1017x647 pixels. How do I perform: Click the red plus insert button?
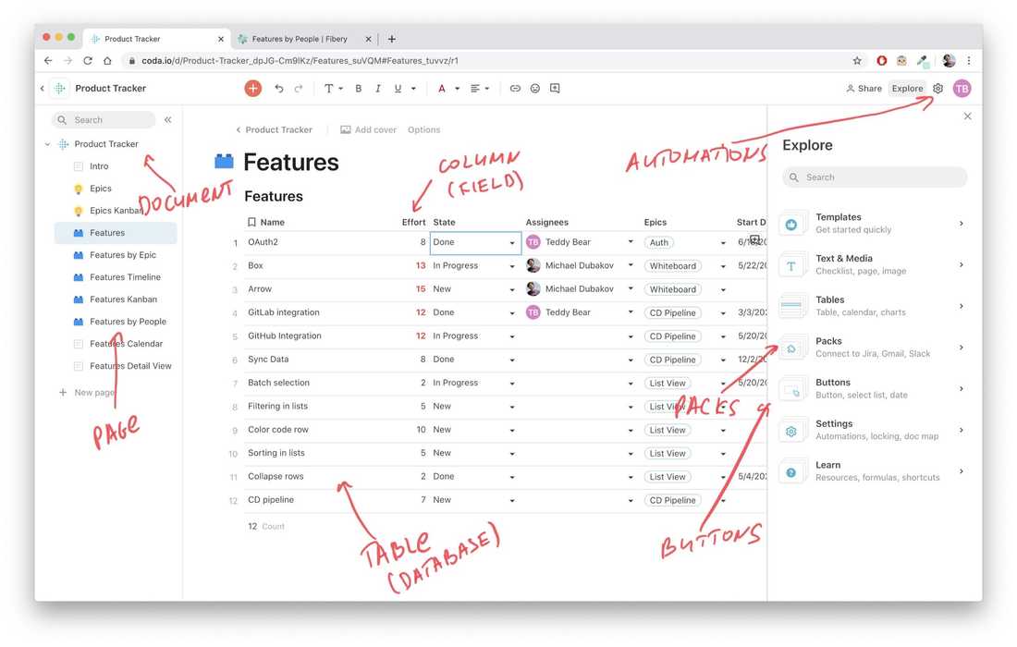coord(252,88)
